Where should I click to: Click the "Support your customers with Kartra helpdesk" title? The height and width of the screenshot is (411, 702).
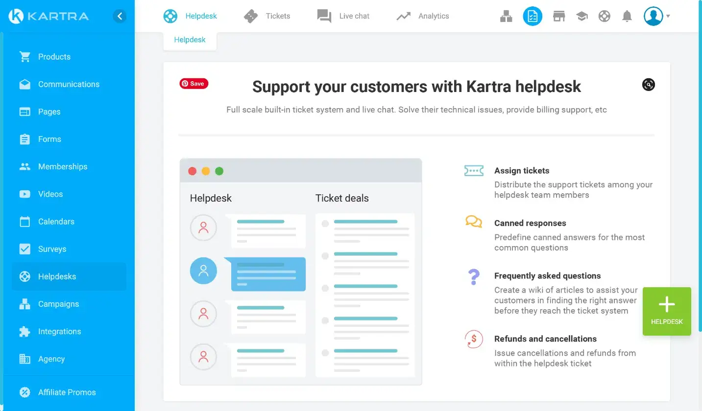tap(416, 87)
